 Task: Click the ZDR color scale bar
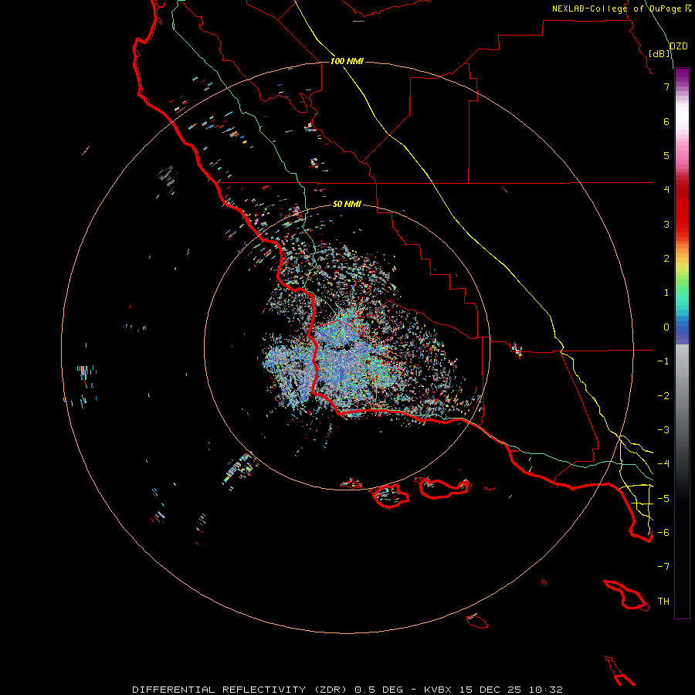pos(682,343)
